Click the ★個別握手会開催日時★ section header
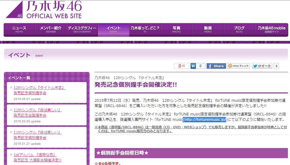The image size is (290, 165). (x=191, y=153)
